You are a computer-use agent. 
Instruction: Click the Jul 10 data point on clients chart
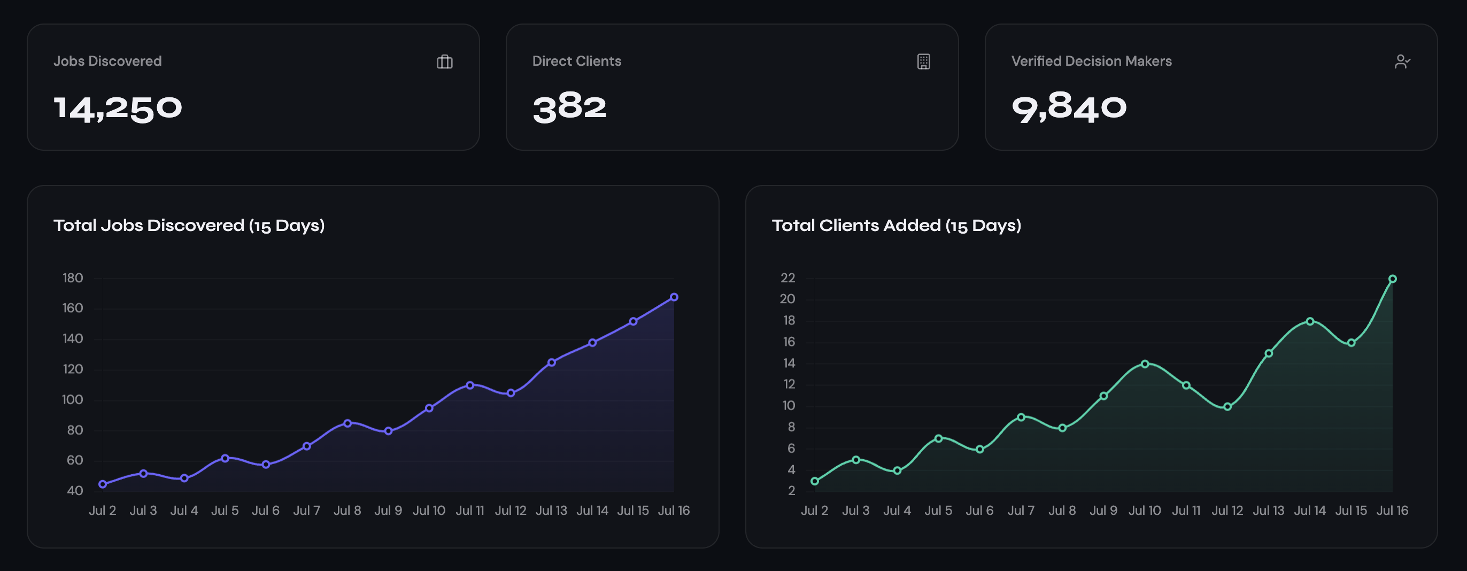click(1145, 364)
